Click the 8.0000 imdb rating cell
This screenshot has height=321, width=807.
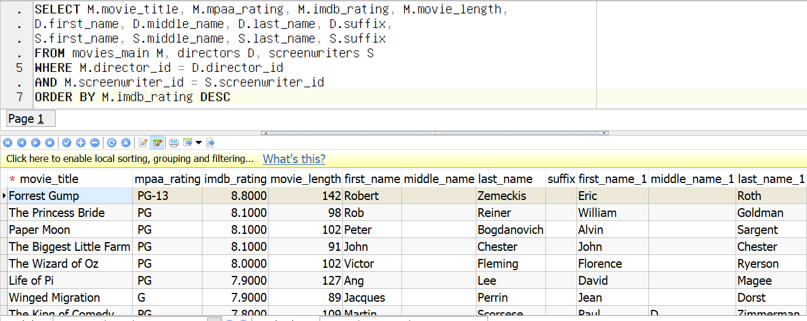coord(235,264)
